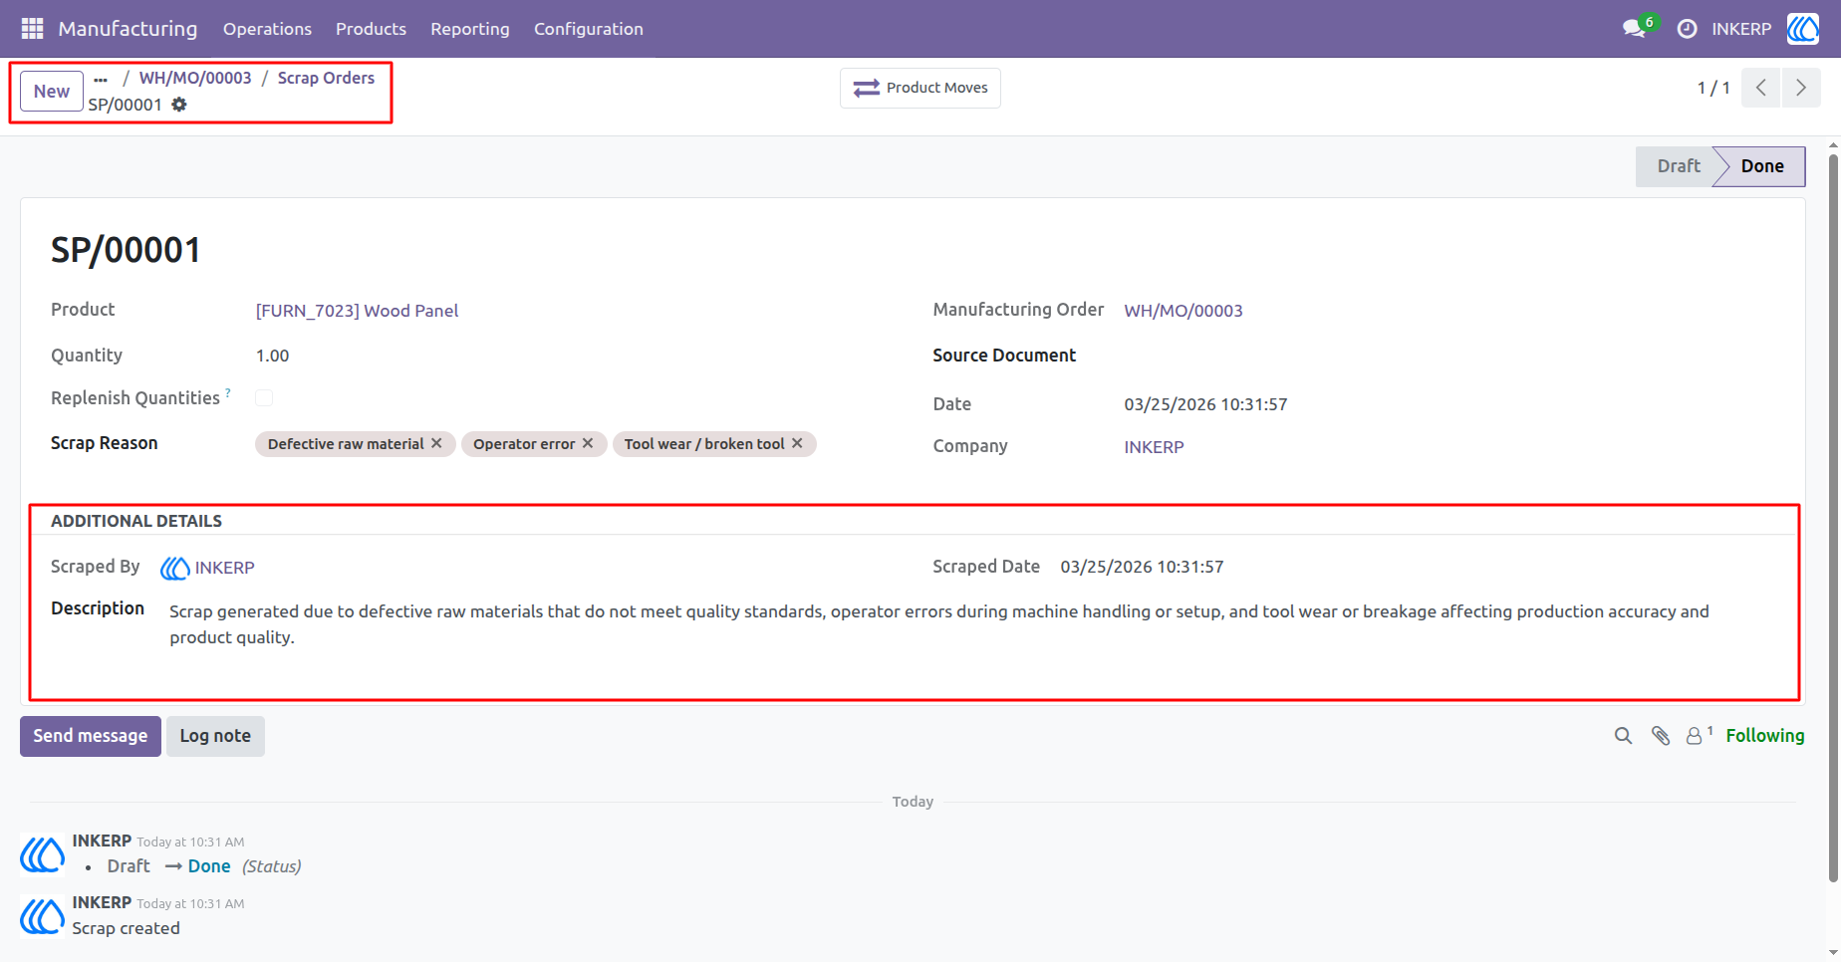Open the Company INKERP link
Viewport: 1841px width, 962px height.
click(1154, 447)
